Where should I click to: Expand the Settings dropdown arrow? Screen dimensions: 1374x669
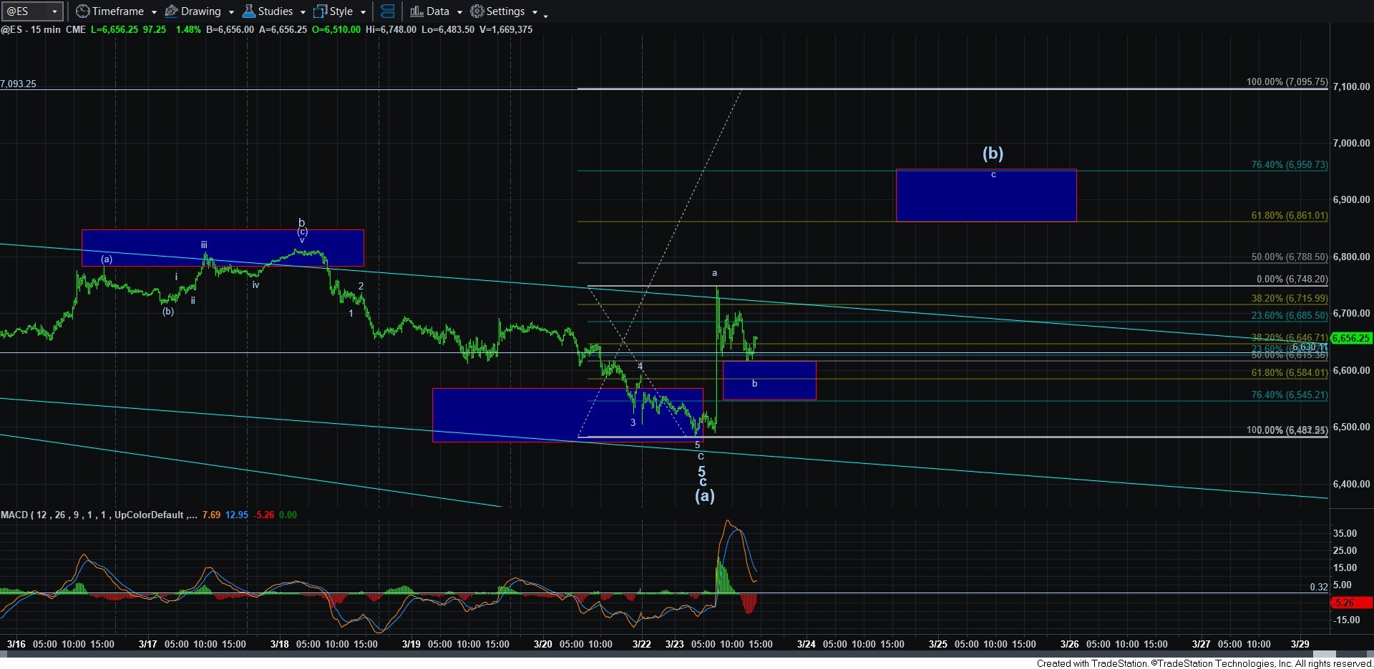point(535,12)
